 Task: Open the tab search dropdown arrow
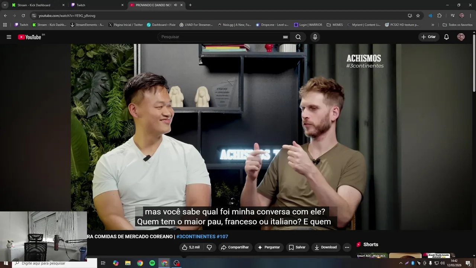(x=5, y=5)
